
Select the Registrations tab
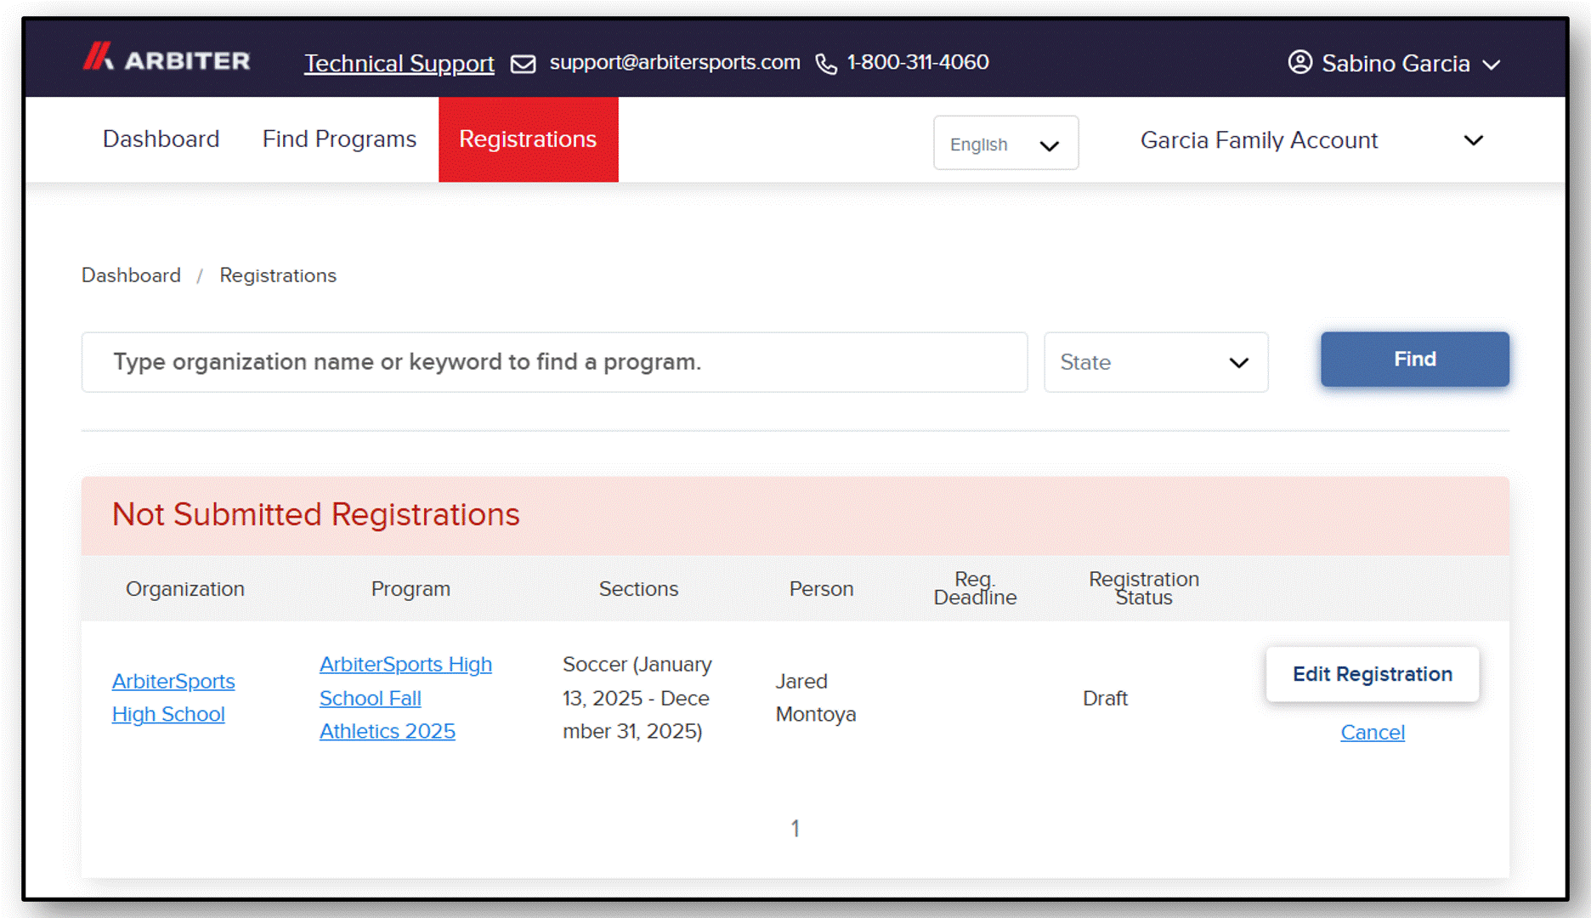tap(528, 139)
